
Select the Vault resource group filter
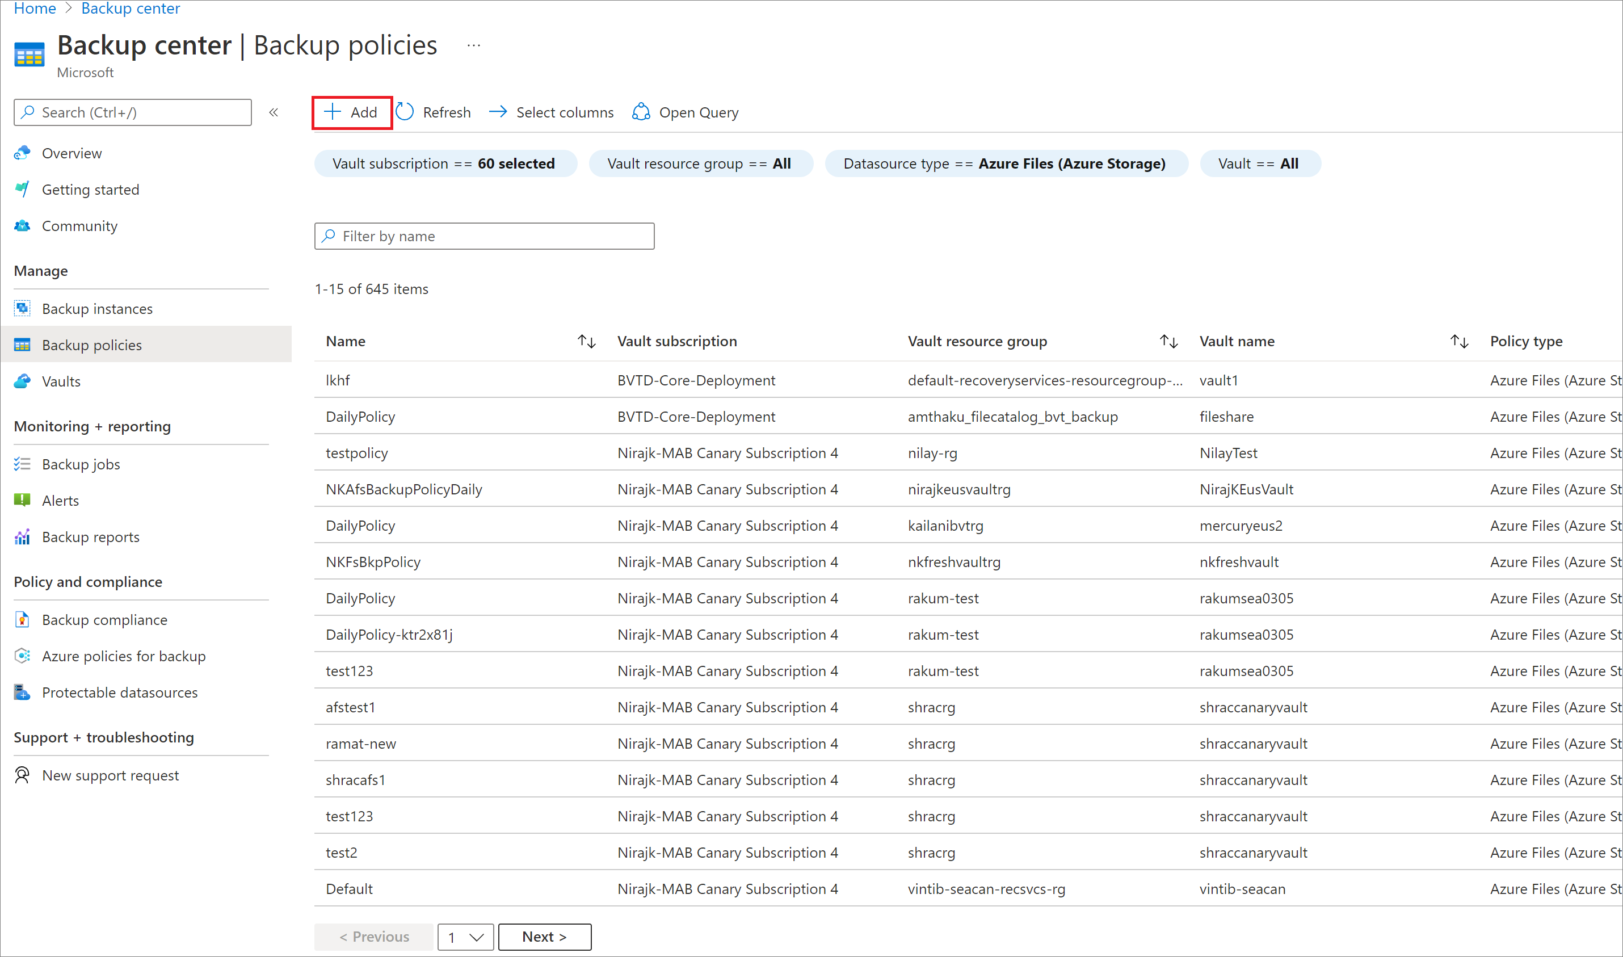[699, 163]
